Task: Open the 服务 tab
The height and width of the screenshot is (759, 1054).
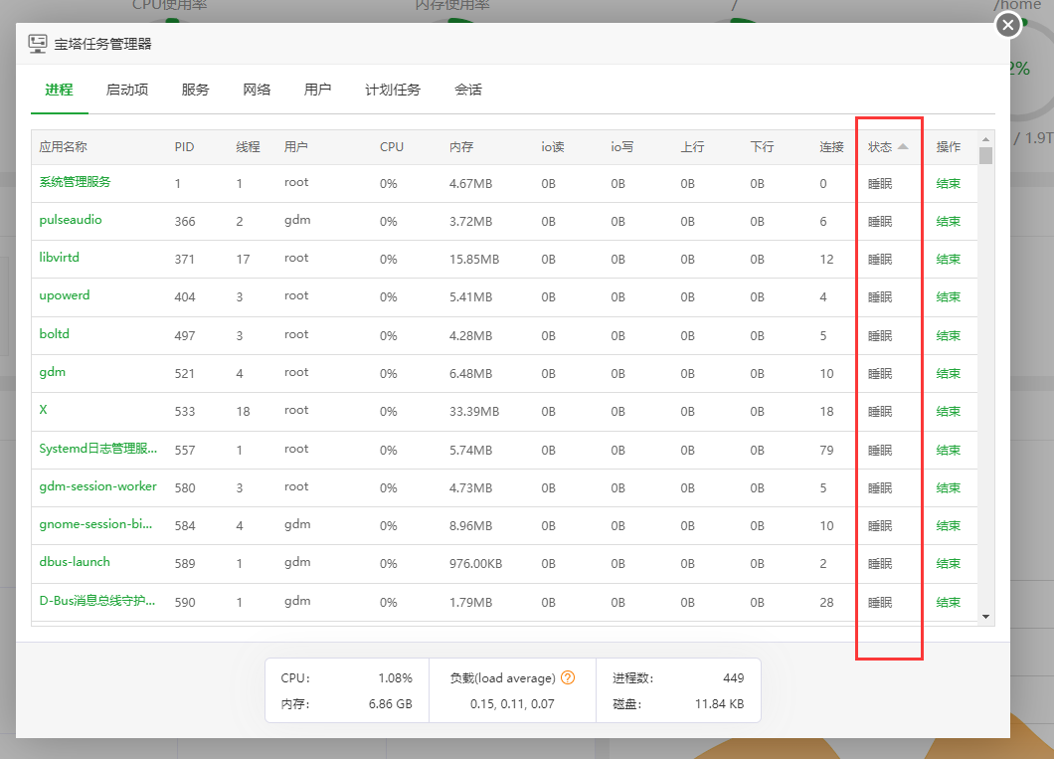Action: point(195,90)
